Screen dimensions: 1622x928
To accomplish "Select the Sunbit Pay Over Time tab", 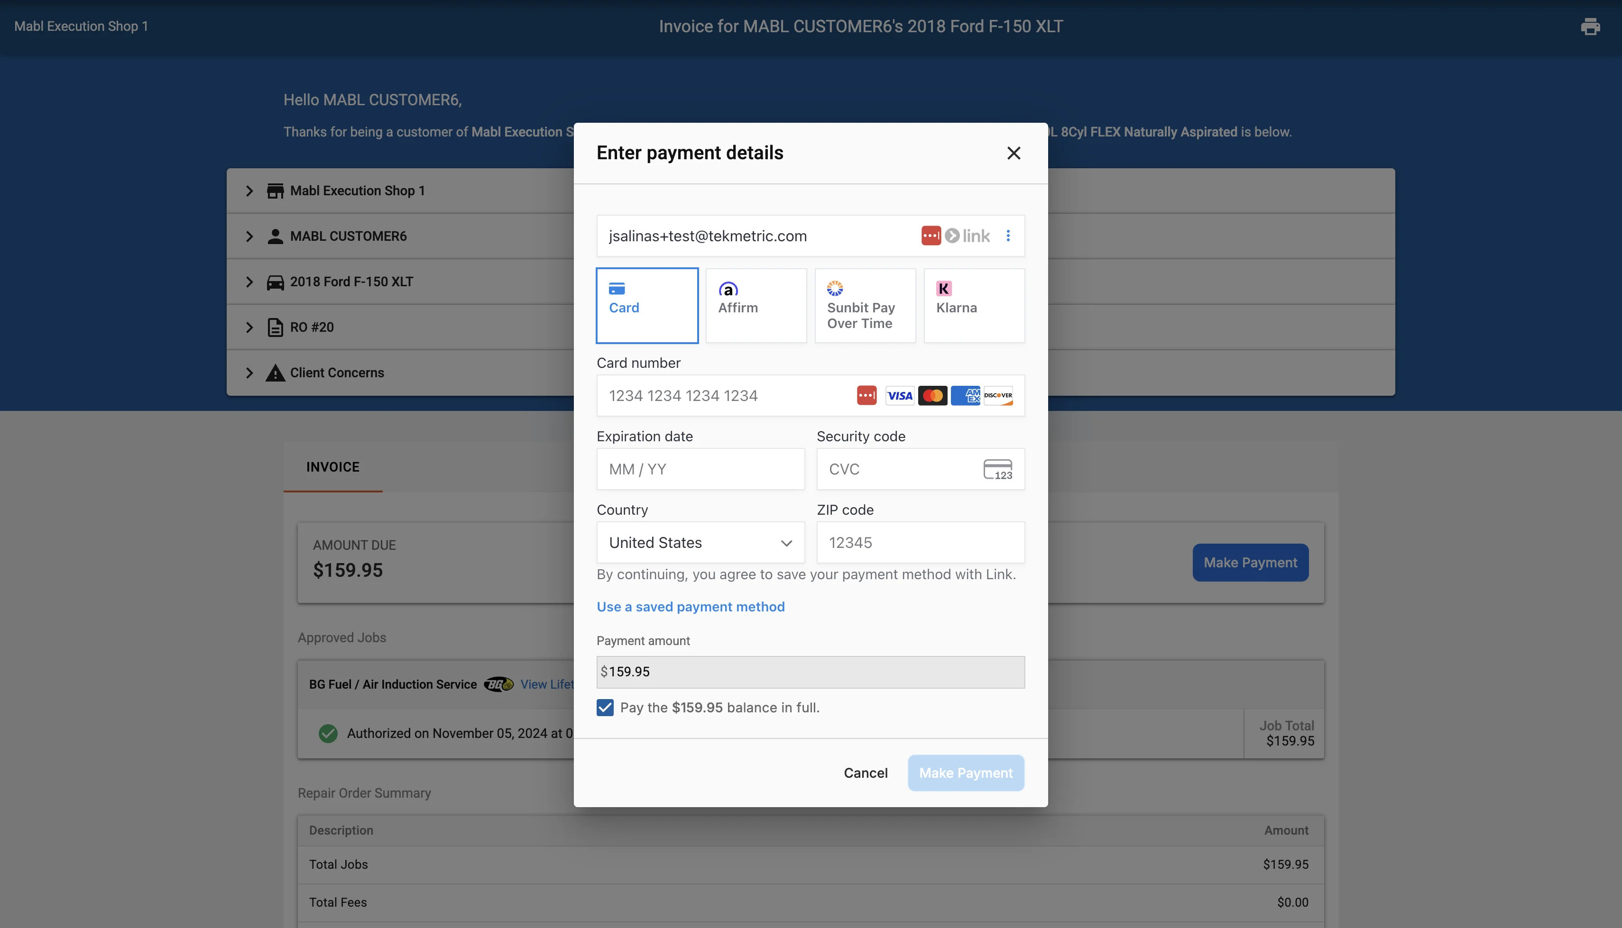I will click(x=865, y=305).
